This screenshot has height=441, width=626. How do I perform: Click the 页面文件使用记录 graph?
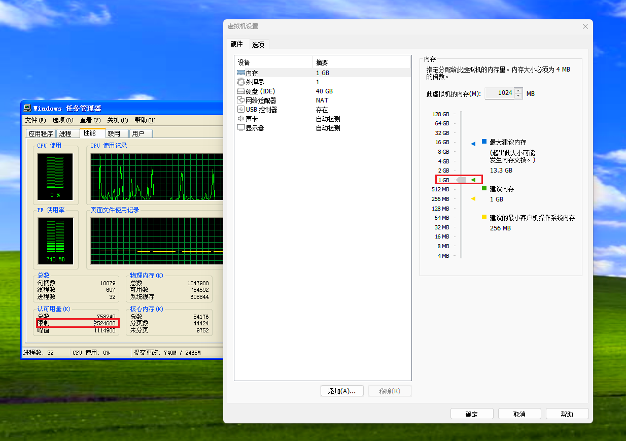point(157,241)
